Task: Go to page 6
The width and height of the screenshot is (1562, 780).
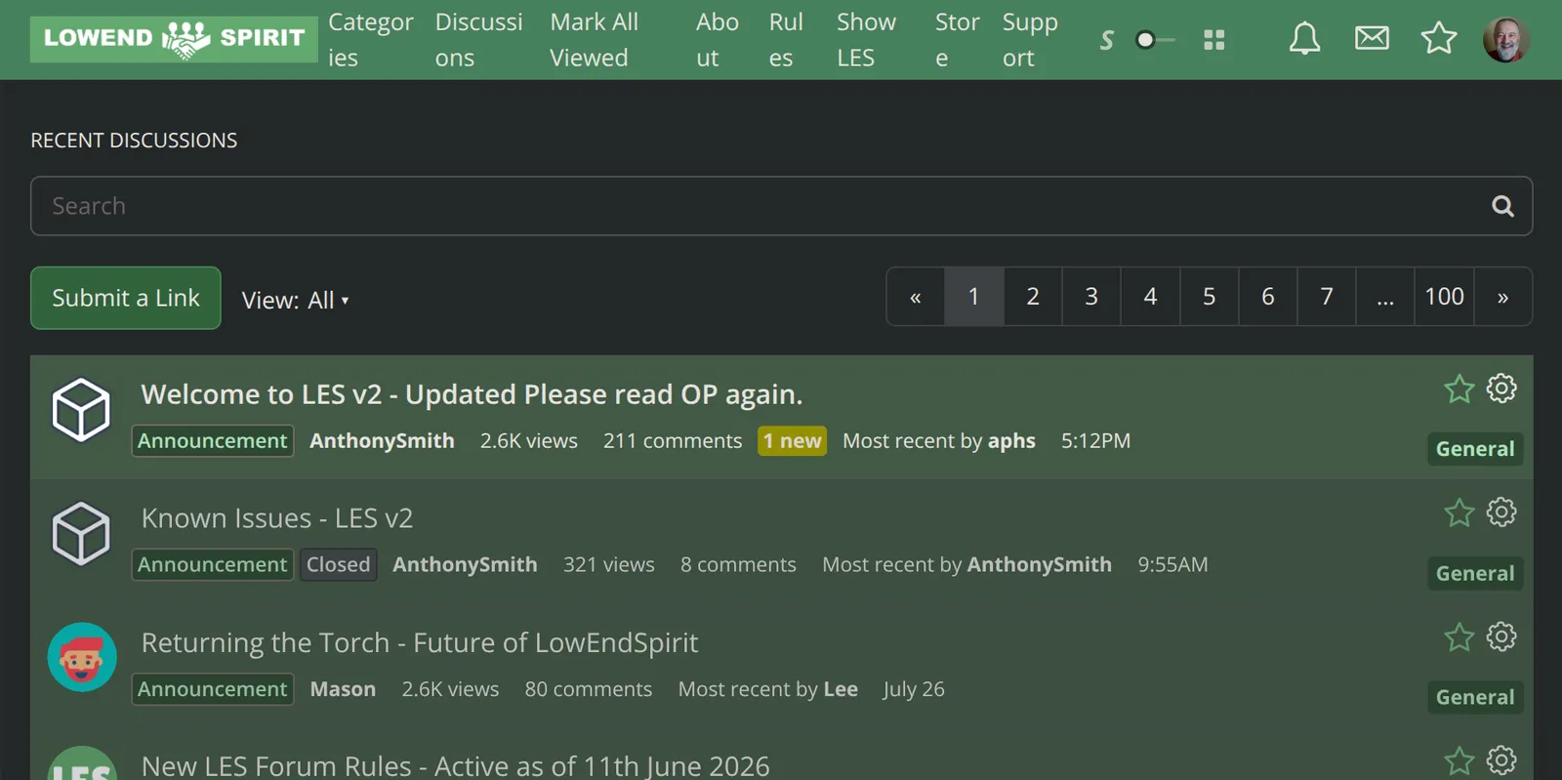Action: (1267, 297)
